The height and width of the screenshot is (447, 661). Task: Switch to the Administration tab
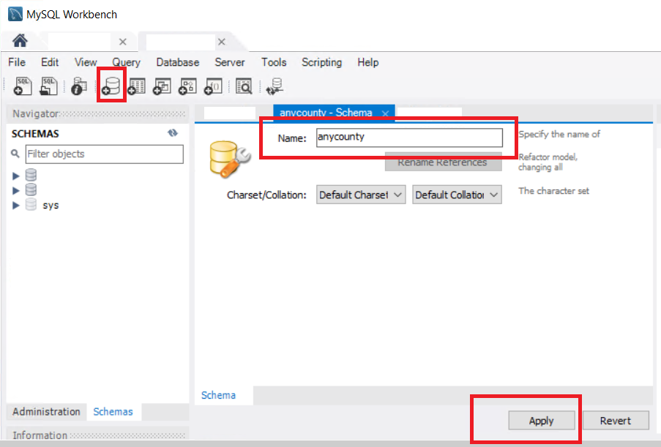coord(46,412)
